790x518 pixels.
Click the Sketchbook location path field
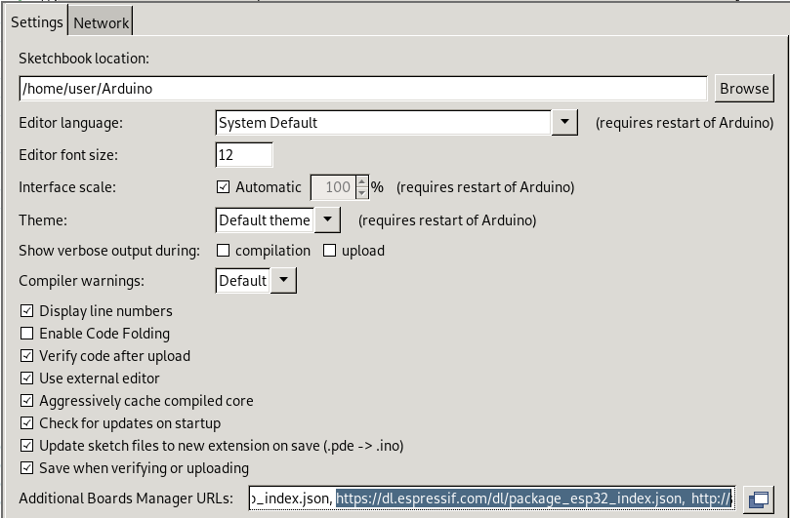(x=363, y=89)
